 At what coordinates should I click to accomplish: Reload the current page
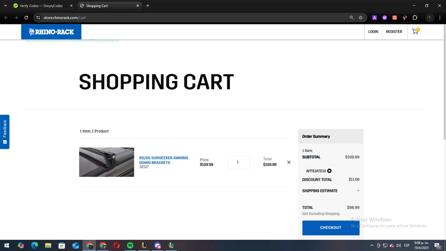26,18
